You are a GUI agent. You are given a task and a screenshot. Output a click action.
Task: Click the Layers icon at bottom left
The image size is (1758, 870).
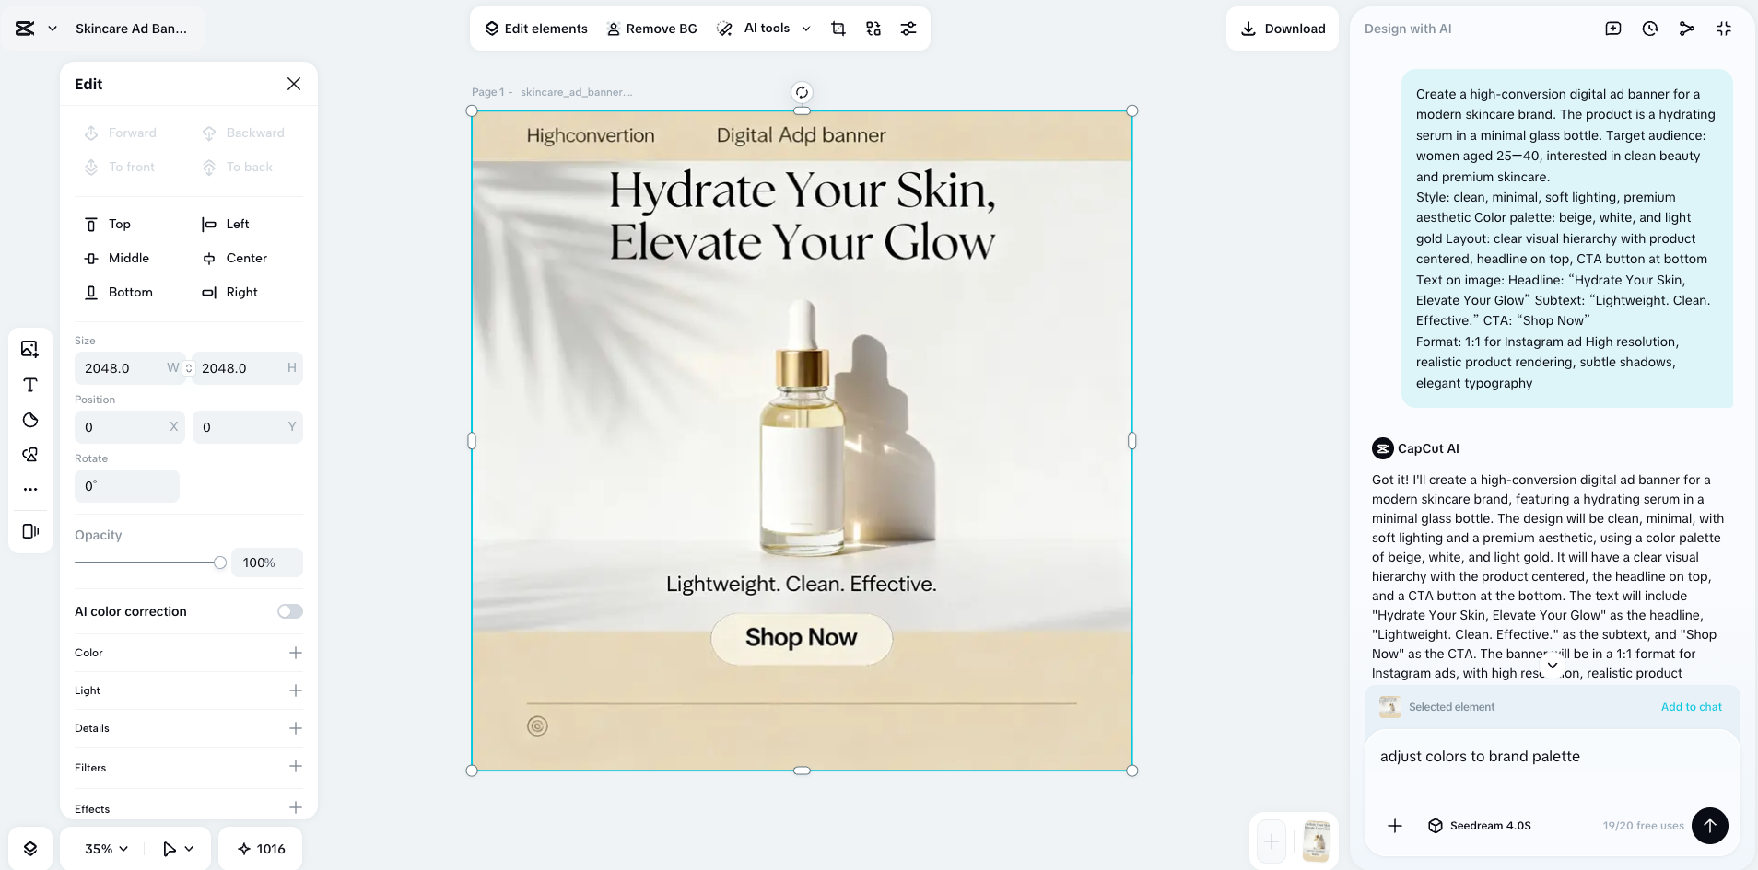29,848
